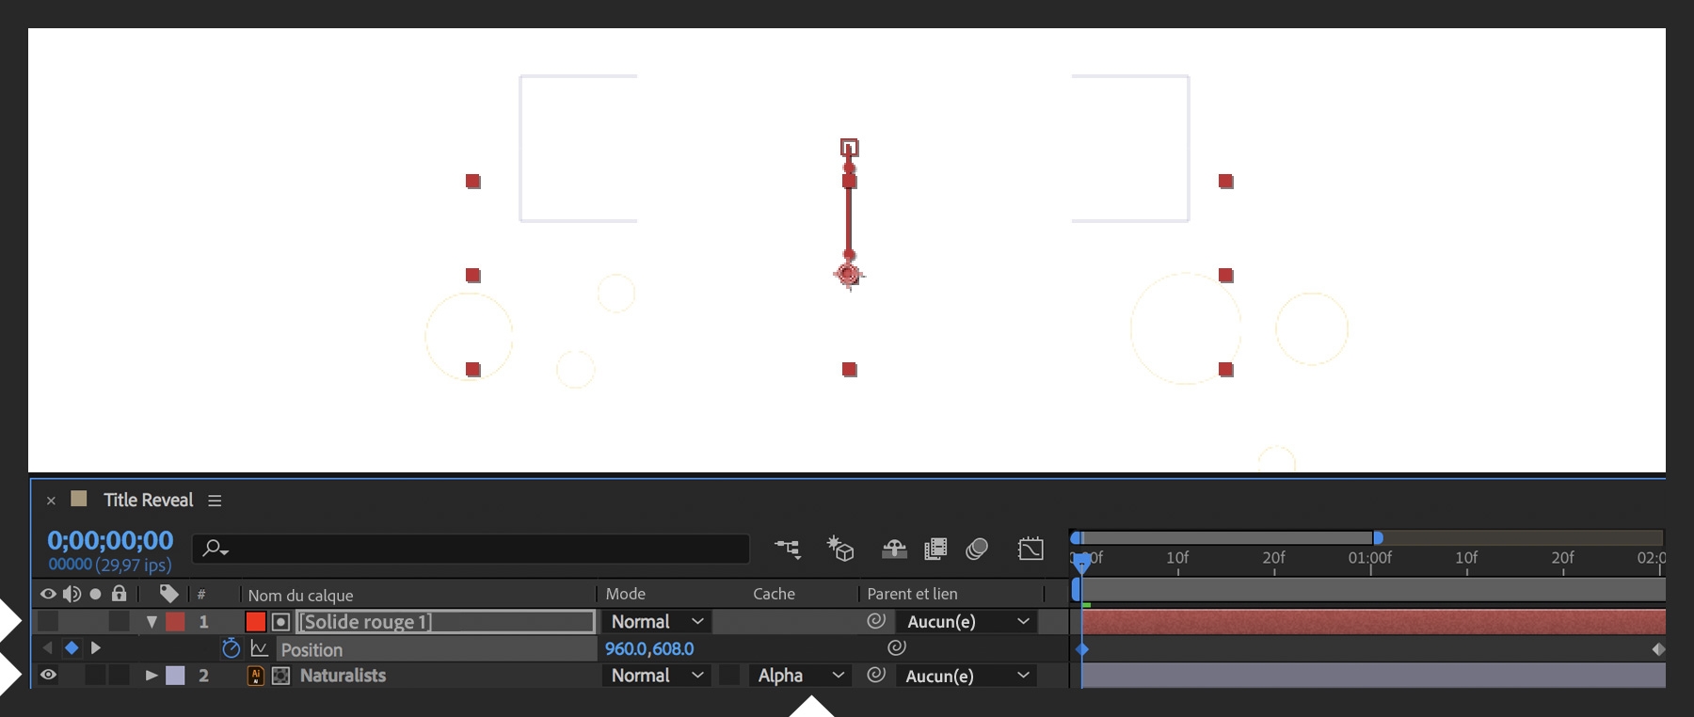Click the Parent et lien column header
Viewport: 1694px width, 717px height.
pyautogui.click(x=912, y=594)
